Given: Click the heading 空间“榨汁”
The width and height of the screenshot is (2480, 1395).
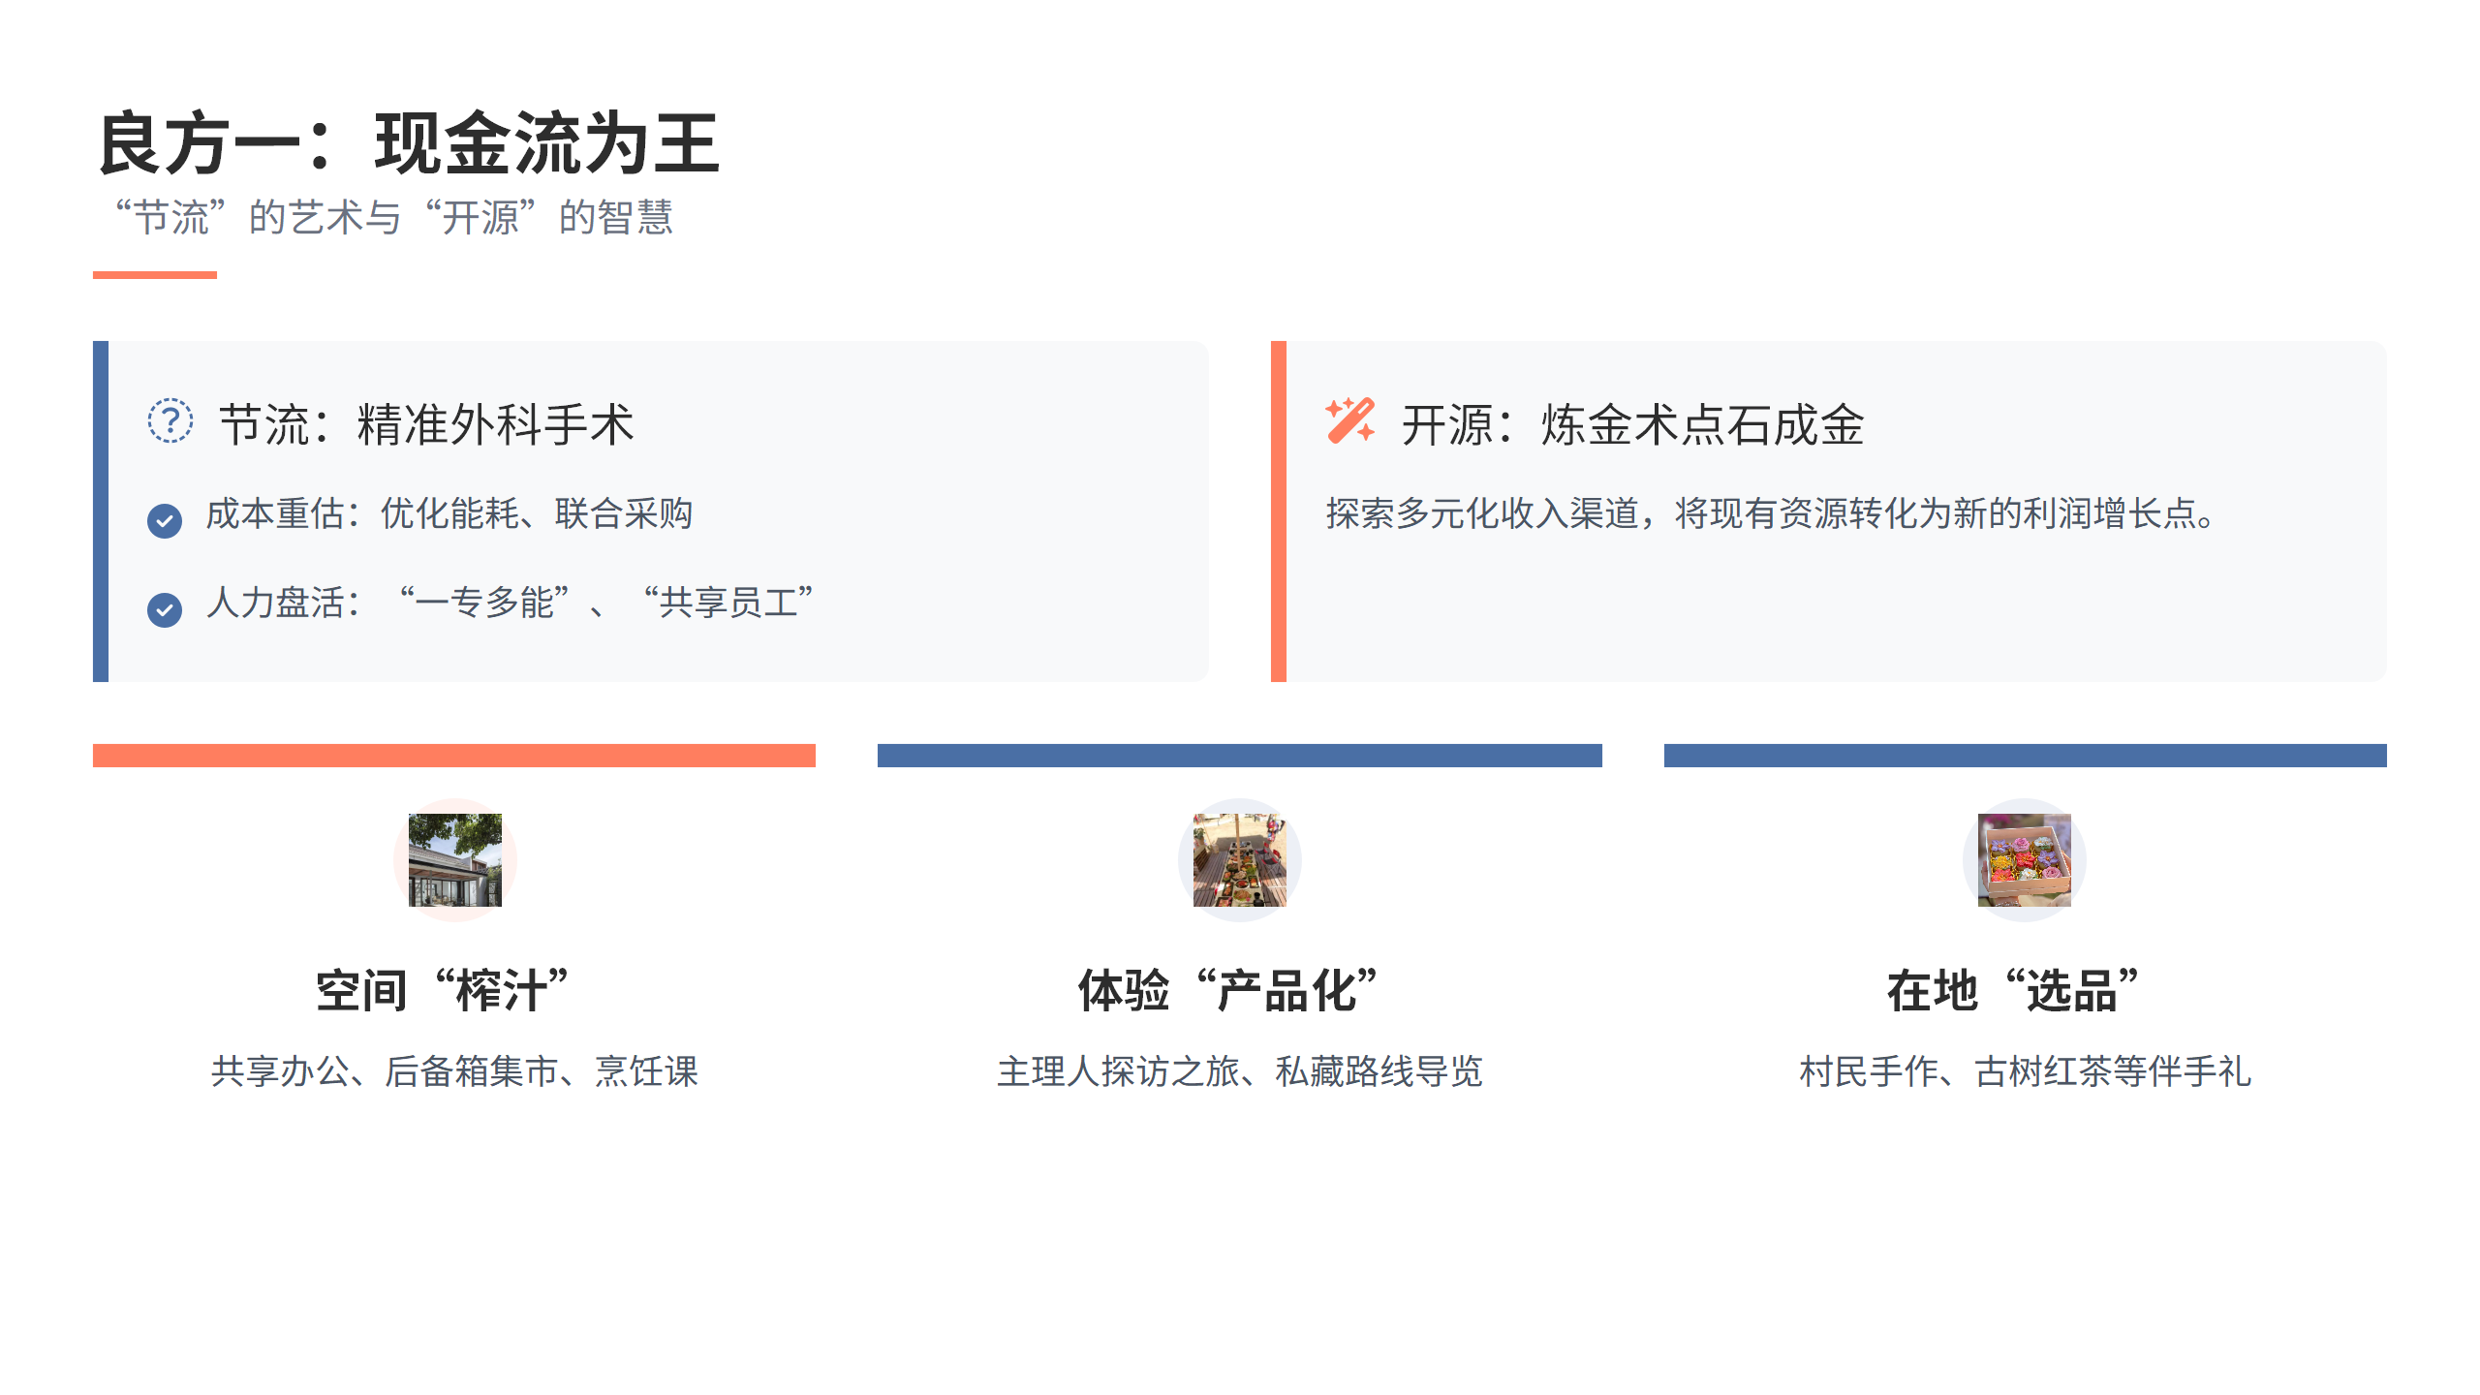Looking at the screenshot, I should click(443, 991).
